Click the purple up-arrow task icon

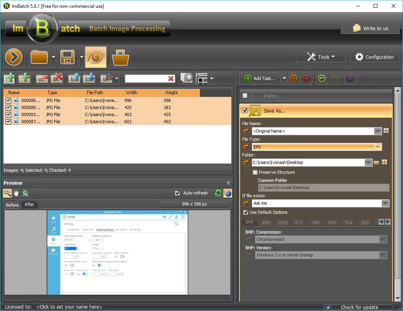click(350, 78)
